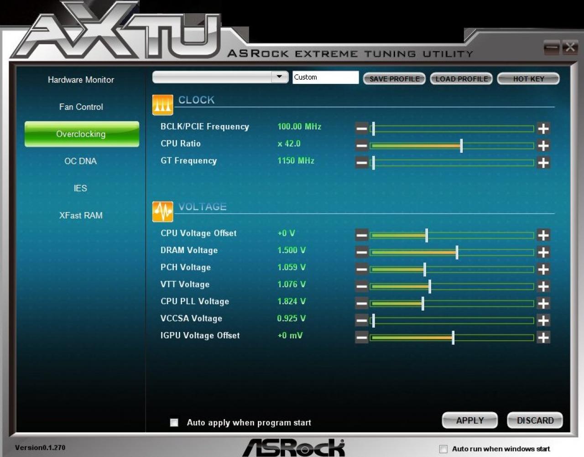This screenshot has width=584, height=457.
Task: Increase GT Frequency with plus button
Action: (543, 163)
